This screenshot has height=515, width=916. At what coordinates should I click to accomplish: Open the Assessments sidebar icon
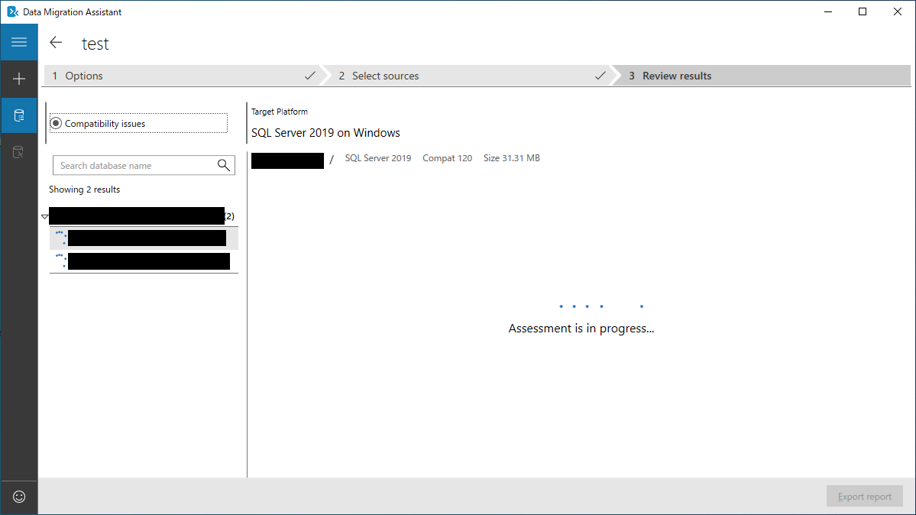(18, 115)
